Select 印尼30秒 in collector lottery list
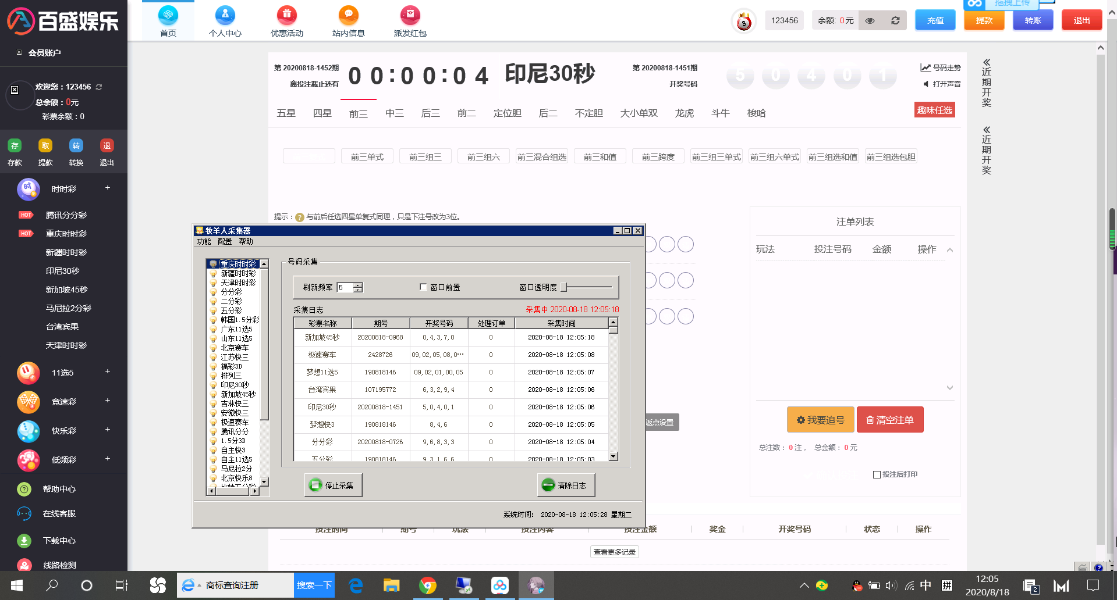Screen dimensions: 1117x600 pos(235,385)
